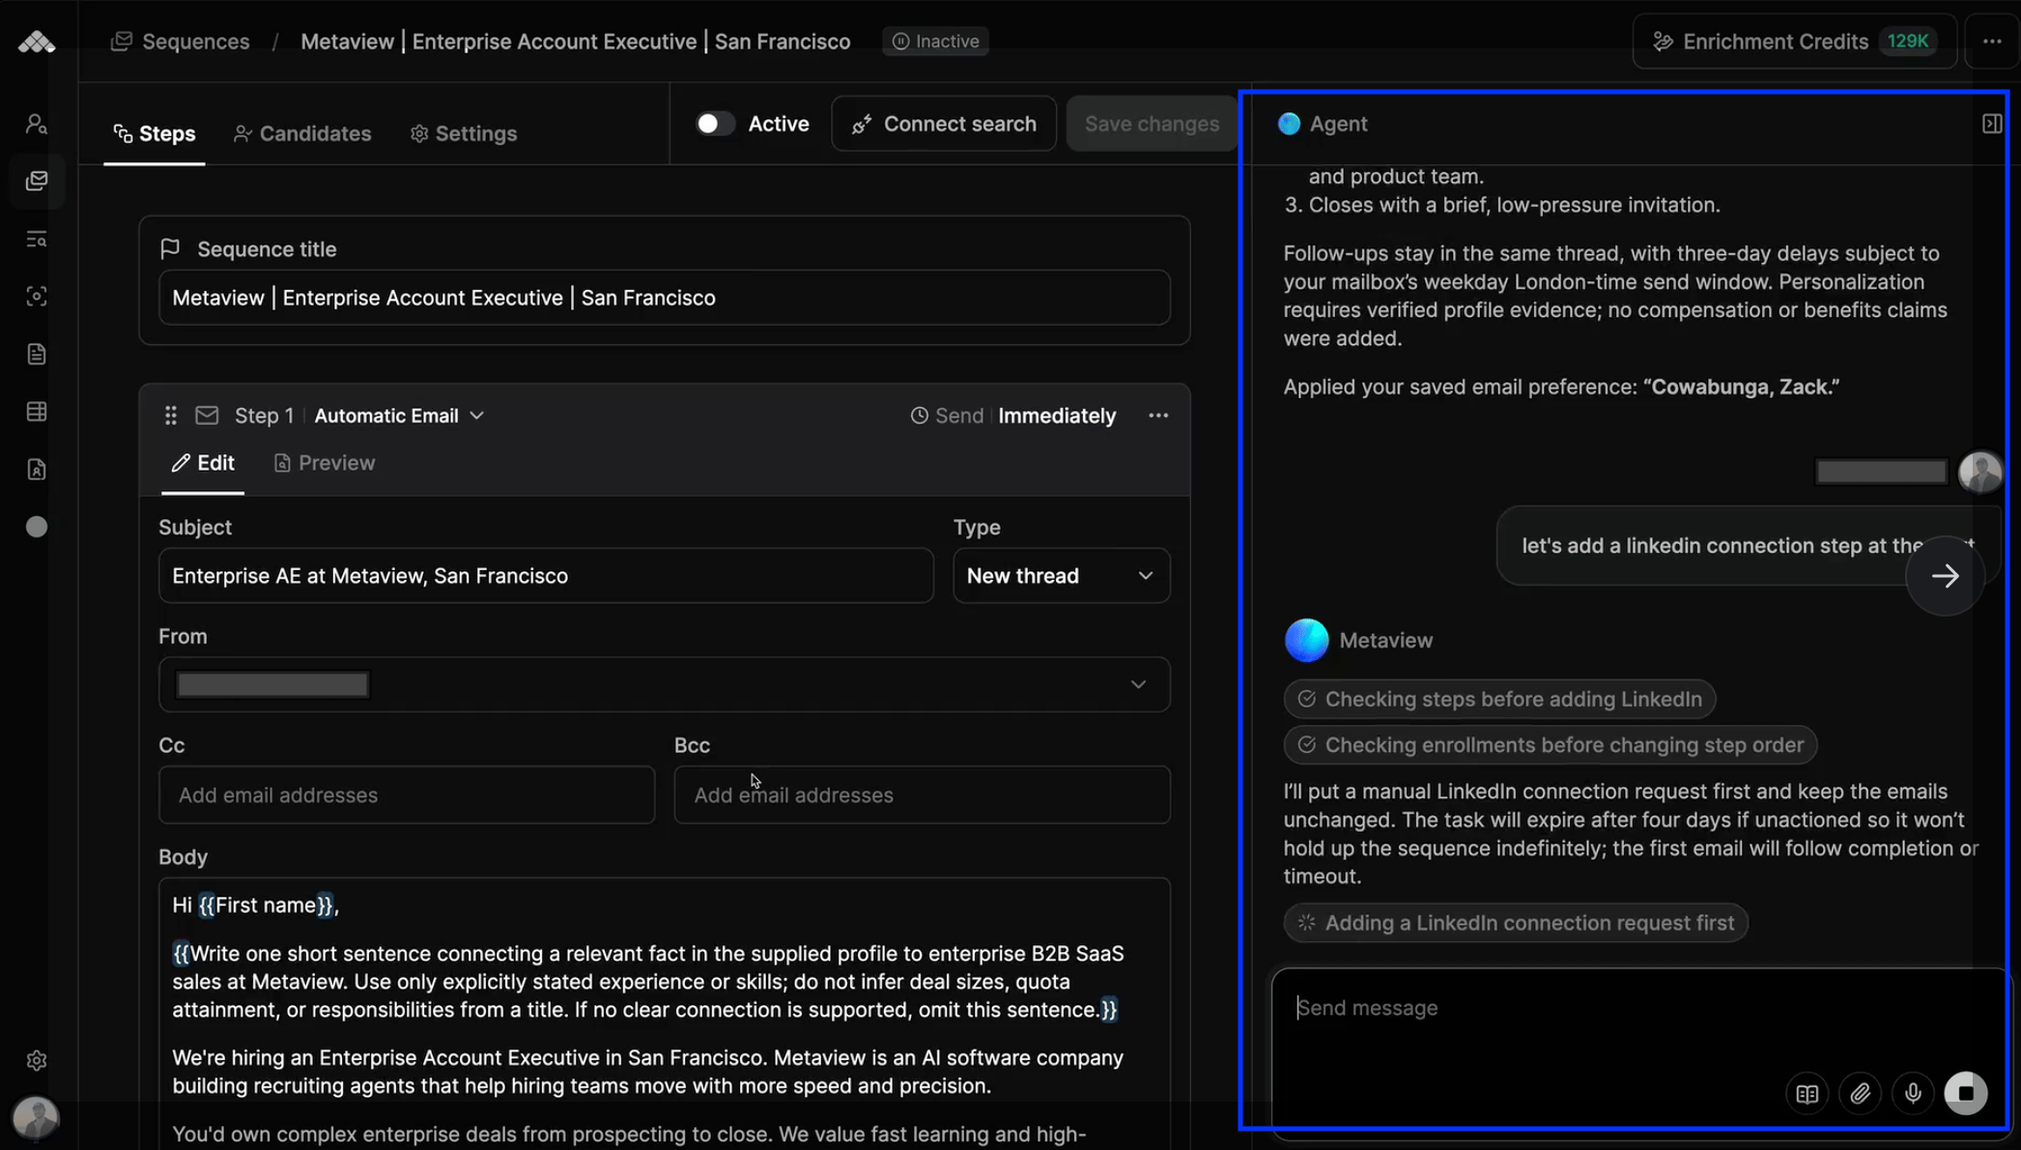
Task: Open the table grid icon in the sidebar
Action: (37, 412)
